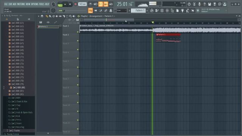Open the PATTERNS menu

click(21, 4)
